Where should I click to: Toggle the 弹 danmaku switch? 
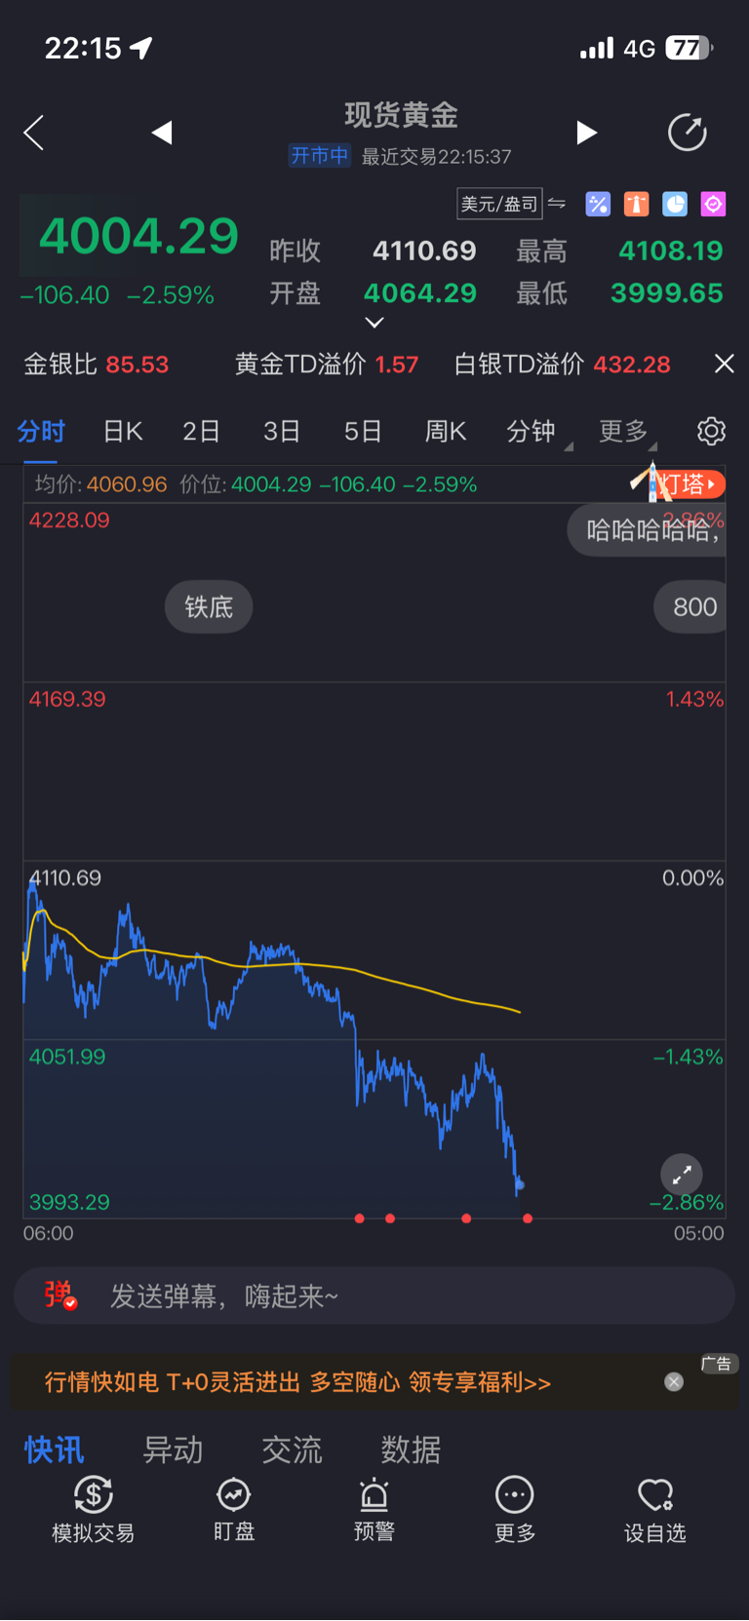(x=59, y=1295)
